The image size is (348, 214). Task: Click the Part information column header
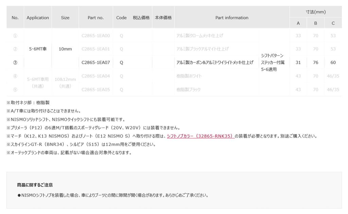(232, 18)
